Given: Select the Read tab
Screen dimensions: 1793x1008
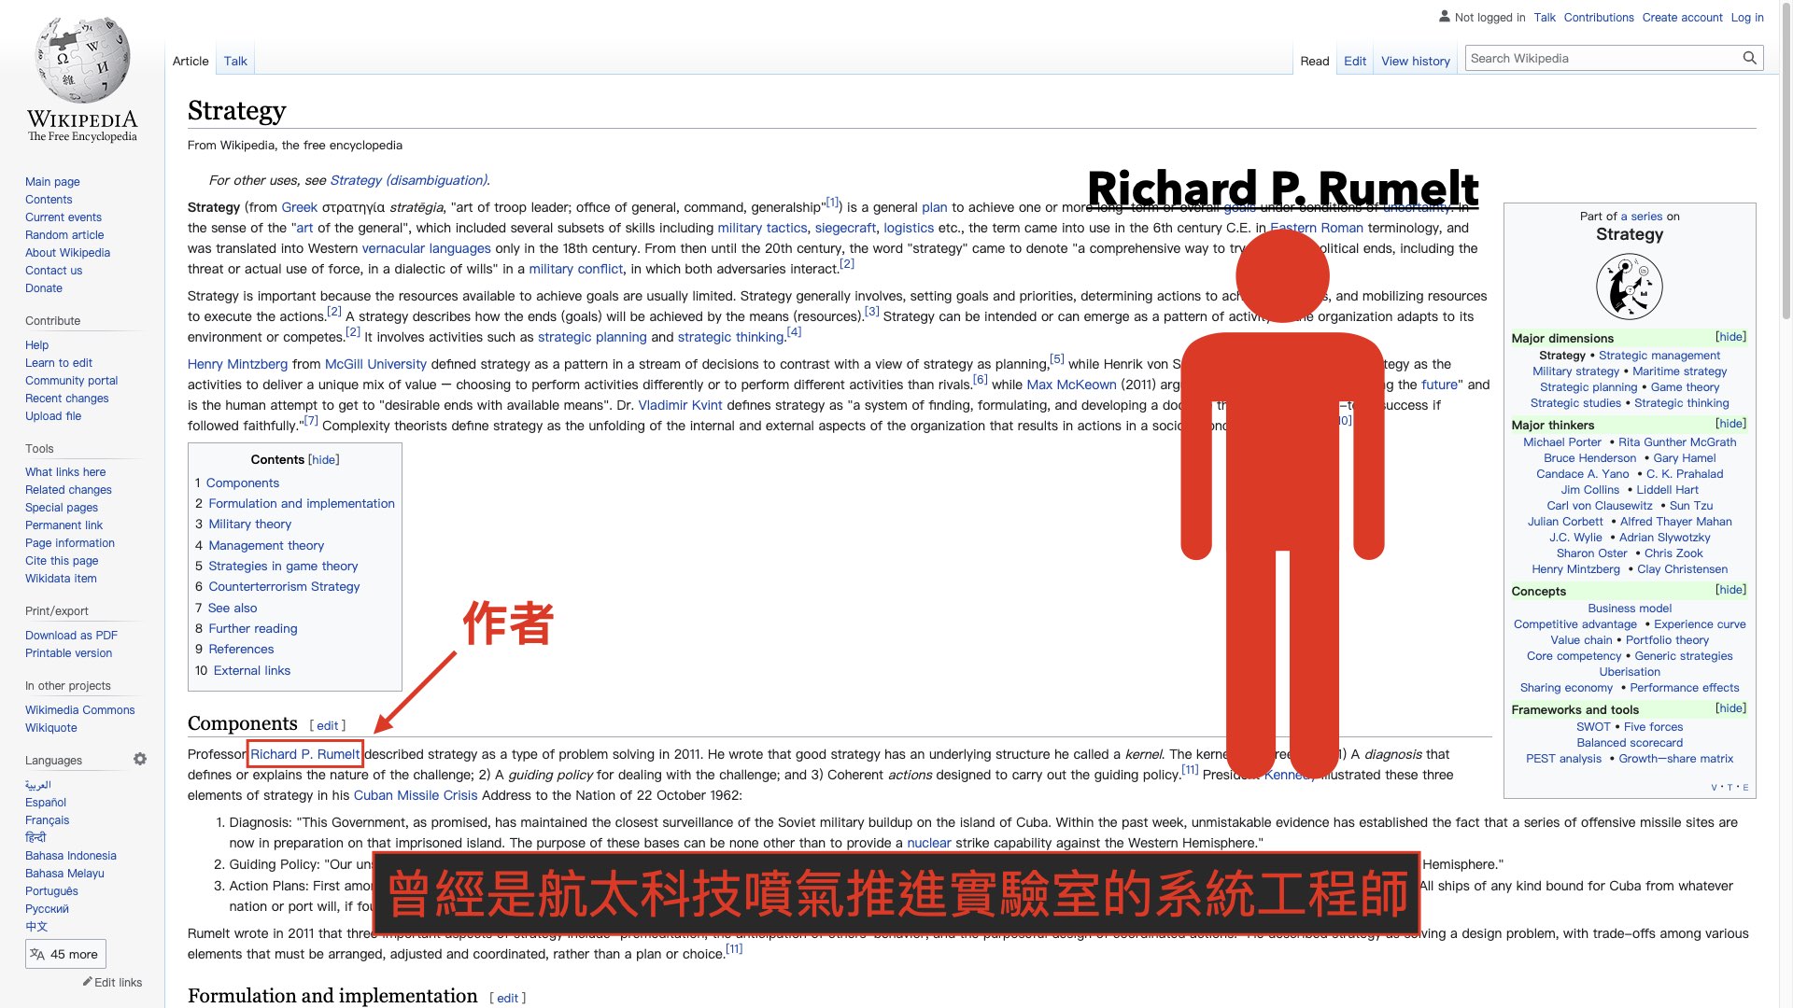Looking at the screenshot, I should click(1314, 61).
